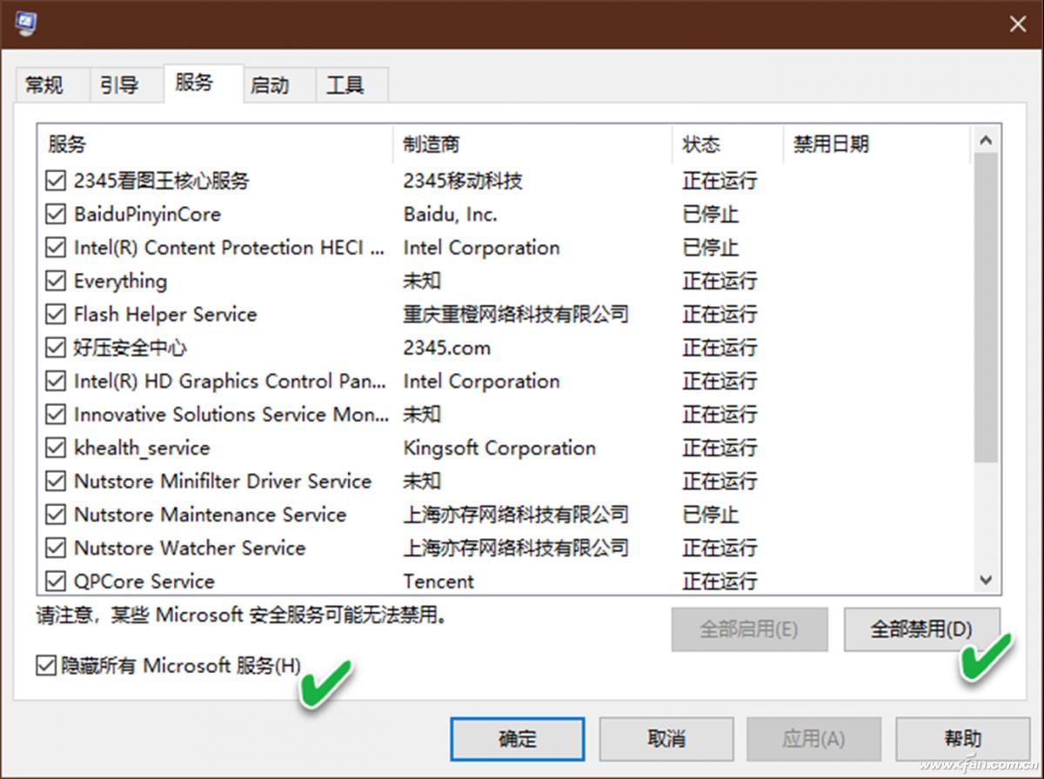Viewport: 1044px width, 779px height.
Task: Disable Everything service checkbox
Action: coord(56,281)
